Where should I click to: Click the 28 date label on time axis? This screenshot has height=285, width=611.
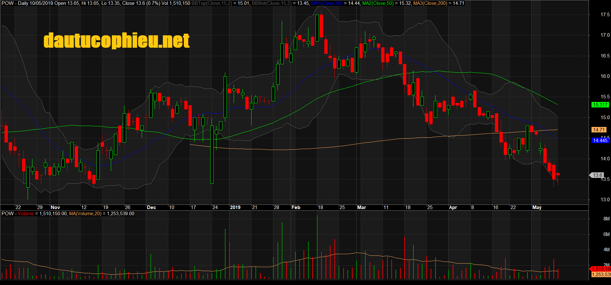(277, 207)
